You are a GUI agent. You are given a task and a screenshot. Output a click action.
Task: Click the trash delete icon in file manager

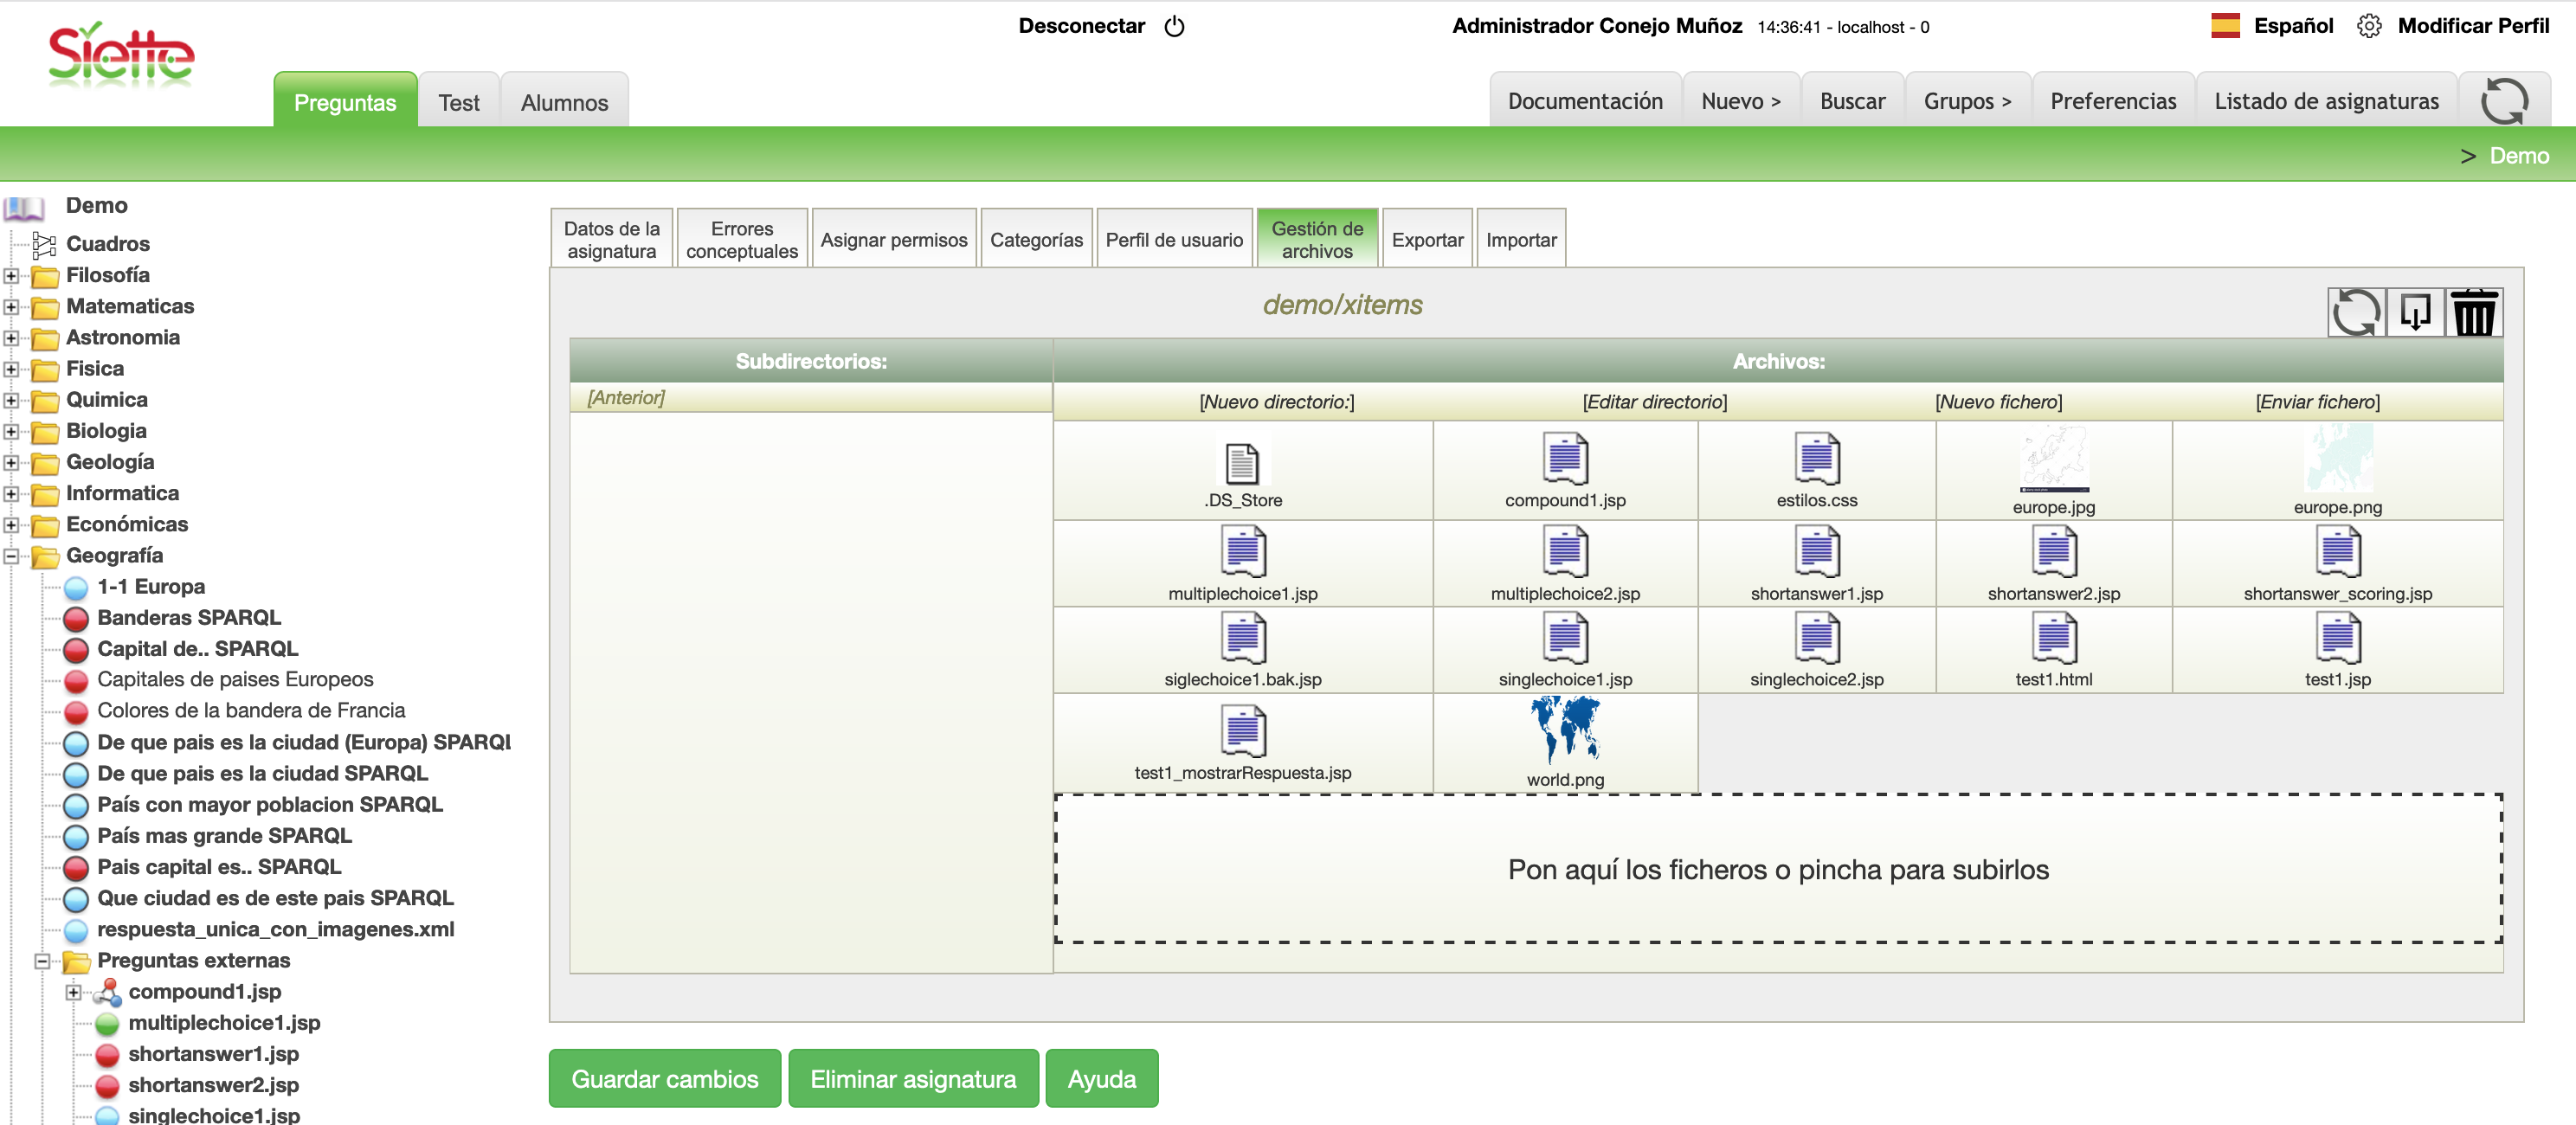pos(2474,314)
